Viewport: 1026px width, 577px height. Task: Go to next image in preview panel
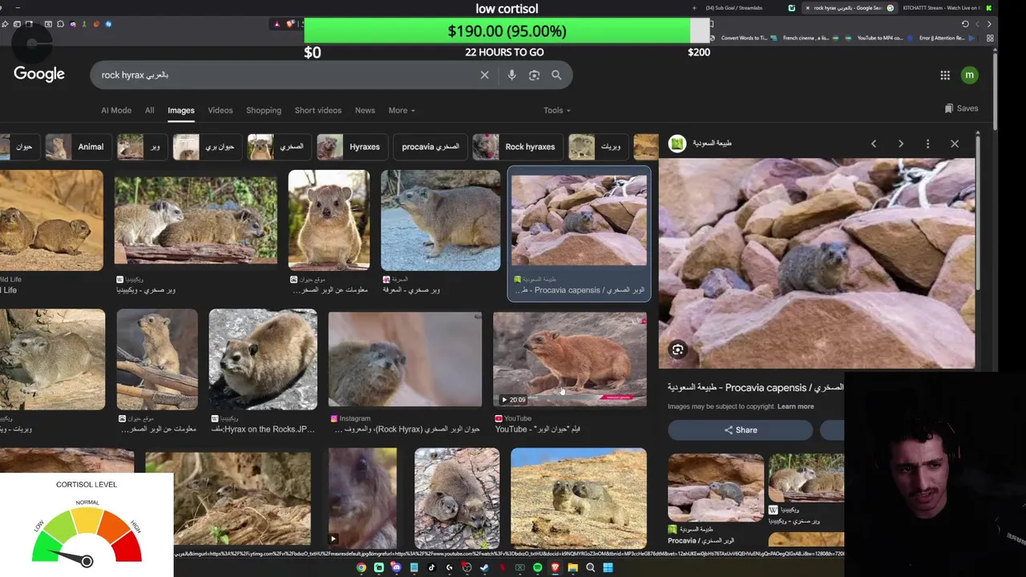point(901,143)
